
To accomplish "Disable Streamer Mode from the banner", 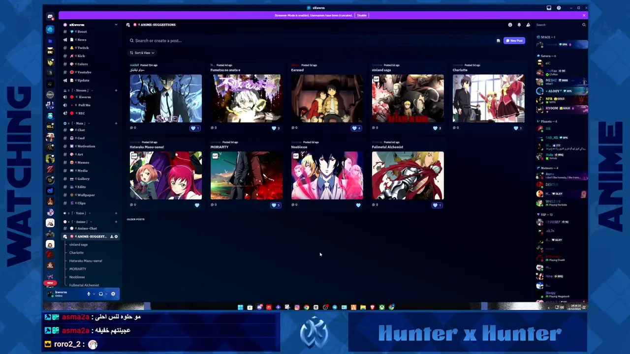I will 362,15.
